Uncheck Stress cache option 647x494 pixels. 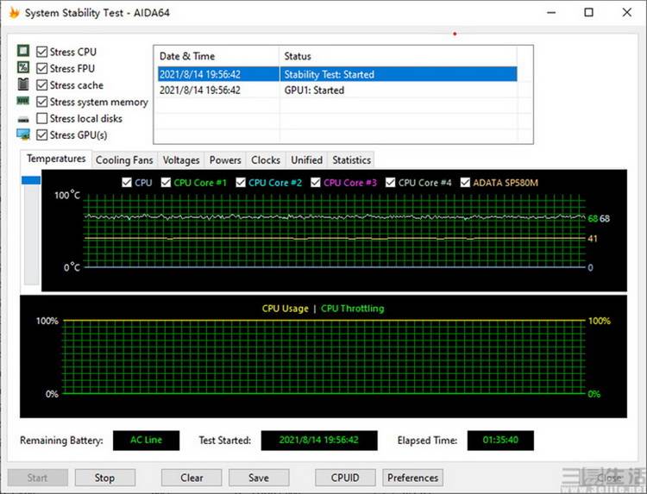click(x=41, y=85)
